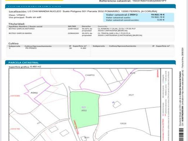The width and height of the screenshot is (188, 141).
Task: Click the Valor catastral 2024 amount
Action: coord(157,14)
